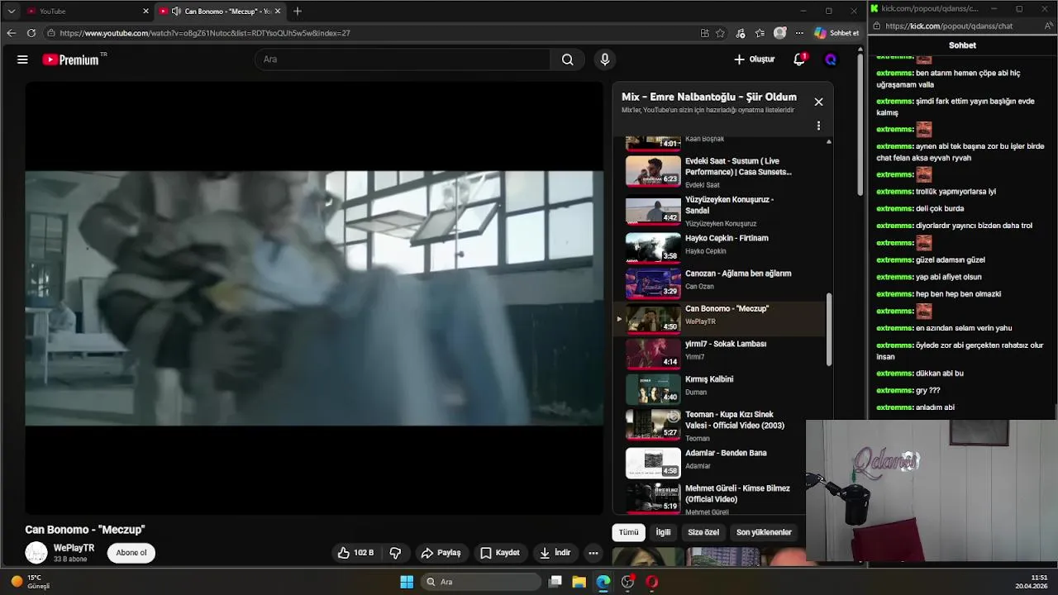
Task: Open Edge favorites list icon
Action: pyautogui.click(x=760, y=33)
